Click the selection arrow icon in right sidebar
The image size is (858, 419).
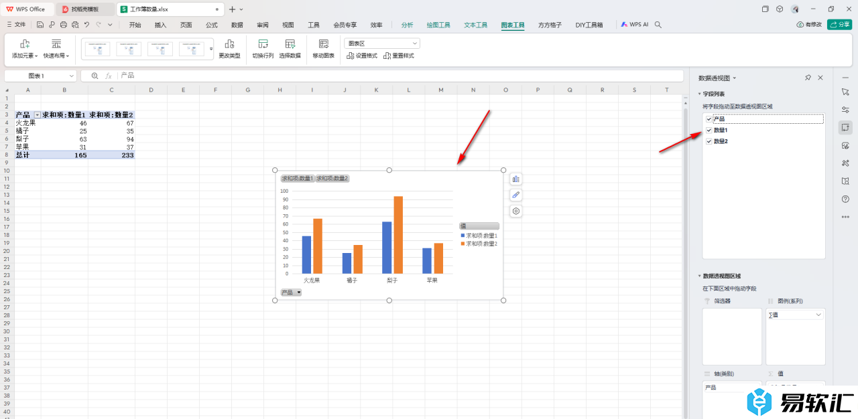(845, 91)
